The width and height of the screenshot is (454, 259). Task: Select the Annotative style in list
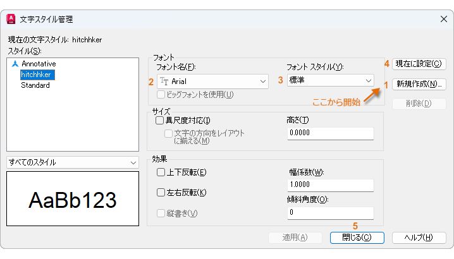point(39,64)
